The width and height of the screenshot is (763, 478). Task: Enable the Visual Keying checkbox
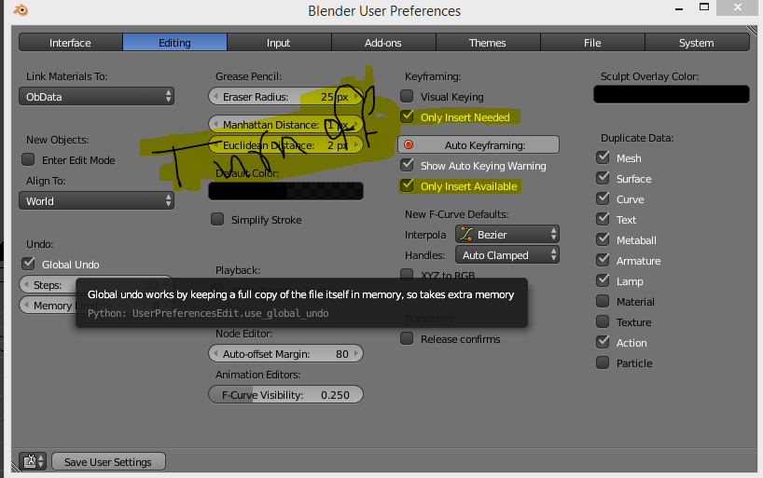(x=407, y=96)
